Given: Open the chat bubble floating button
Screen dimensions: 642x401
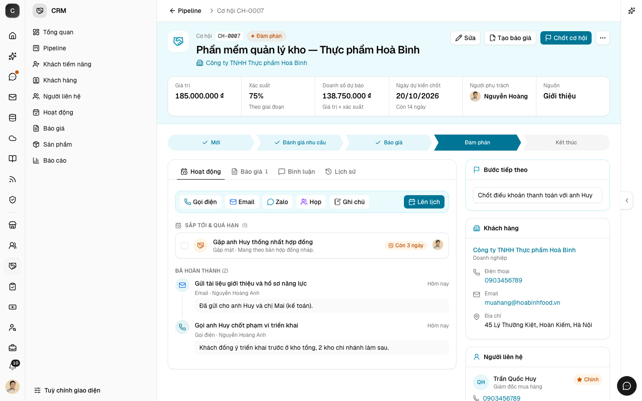Looking at the screenshot, I should click(x=627, y=386).
